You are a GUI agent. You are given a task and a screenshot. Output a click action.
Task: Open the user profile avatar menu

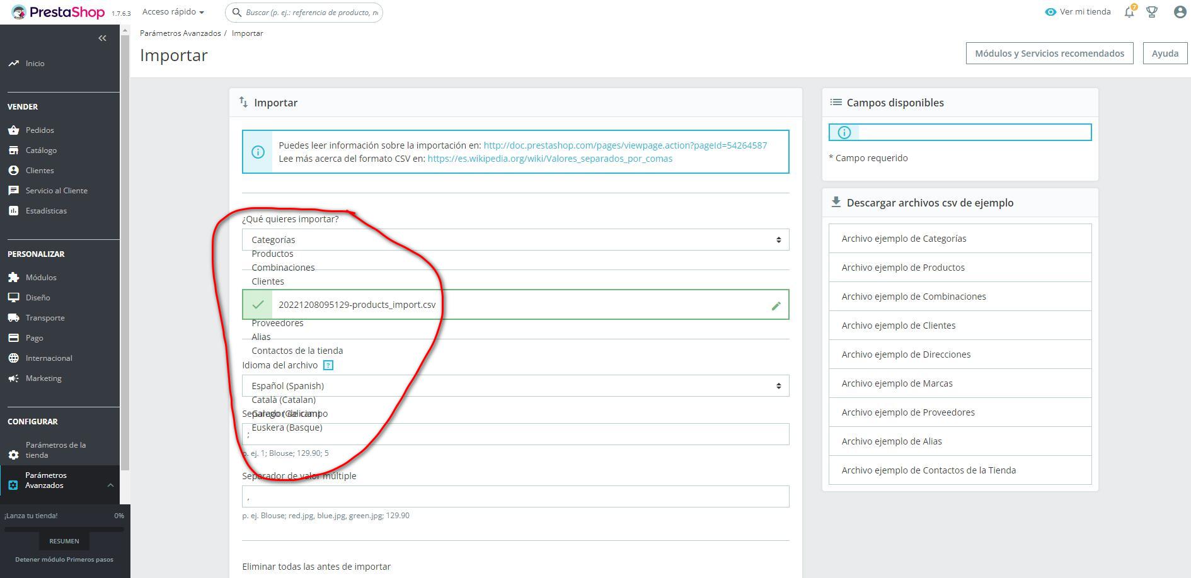[x=1180, y=12]
